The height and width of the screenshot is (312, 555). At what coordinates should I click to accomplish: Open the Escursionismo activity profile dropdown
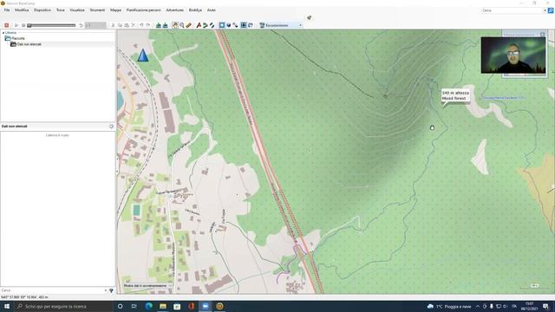click(x=281, y=25)
